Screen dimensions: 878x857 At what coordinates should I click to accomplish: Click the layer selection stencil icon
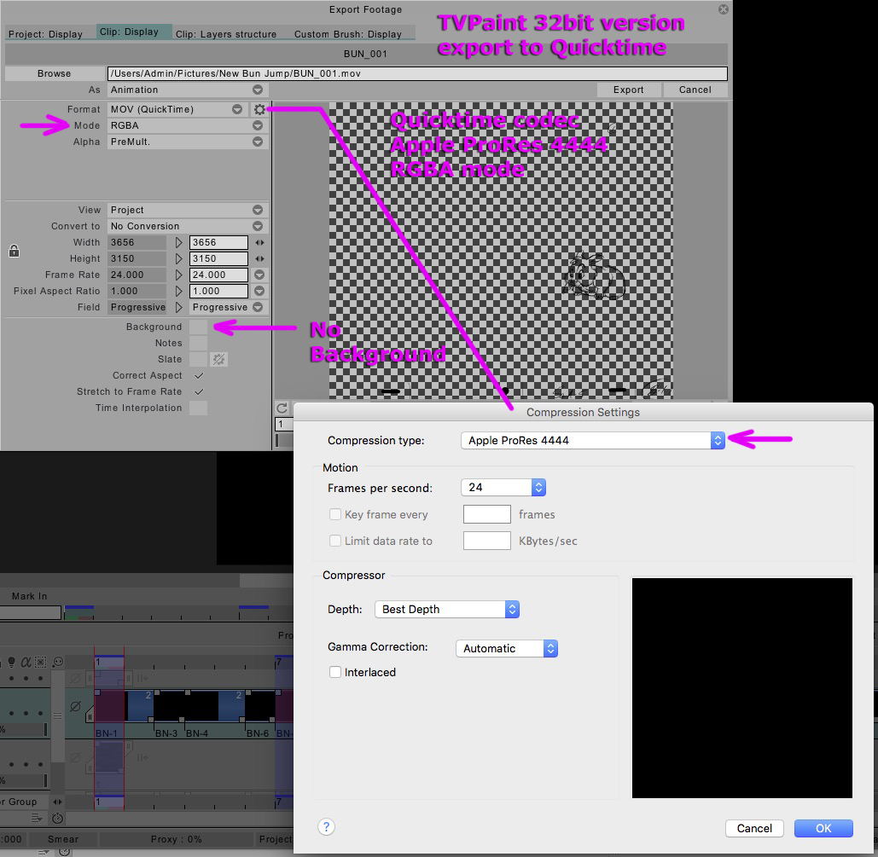click(40, 663)
